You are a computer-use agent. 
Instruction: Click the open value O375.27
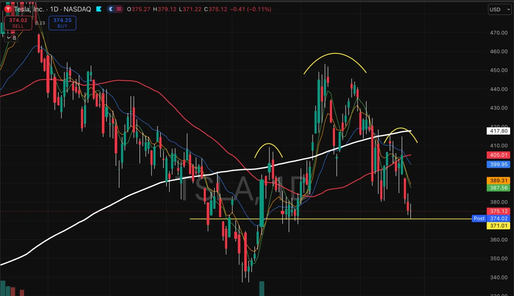coord(139,9)
